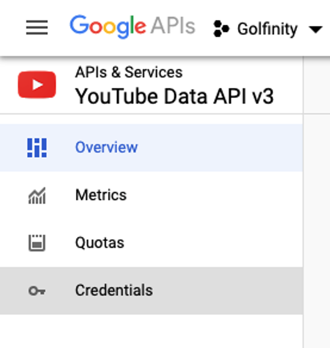Click the YouTube Data API v3 title
Screen dimensions: 330x348
click(x=175, y=96)
